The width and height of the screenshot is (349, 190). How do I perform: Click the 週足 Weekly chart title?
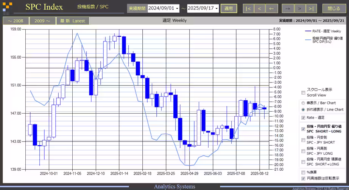pos(174,20)
